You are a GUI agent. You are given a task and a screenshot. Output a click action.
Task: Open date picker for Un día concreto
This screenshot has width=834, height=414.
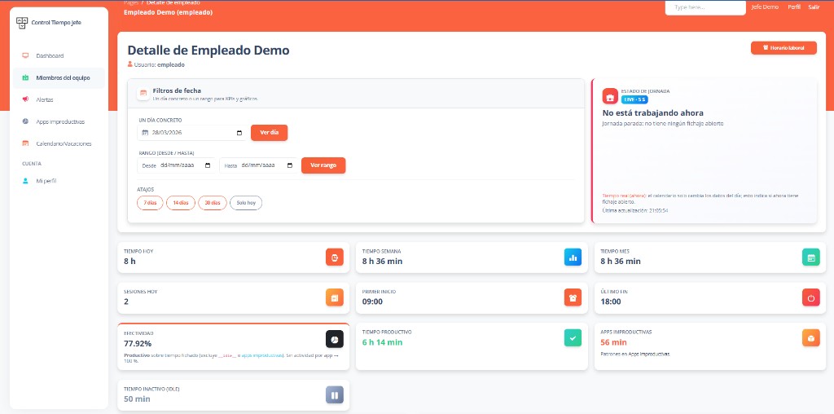pyautogui.click(x=239, y=133)
